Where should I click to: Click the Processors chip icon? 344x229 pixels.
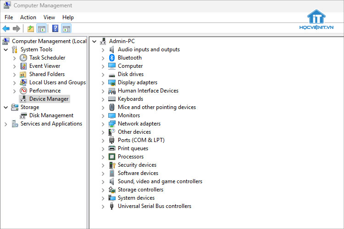tap(112, 157)
